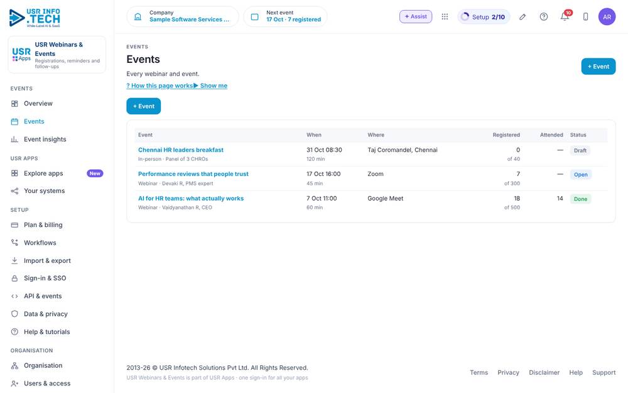This screenshot has height=393, width=628.
Task: Click the Organisation hierarchy icon
Action: [x=14, y=366]
